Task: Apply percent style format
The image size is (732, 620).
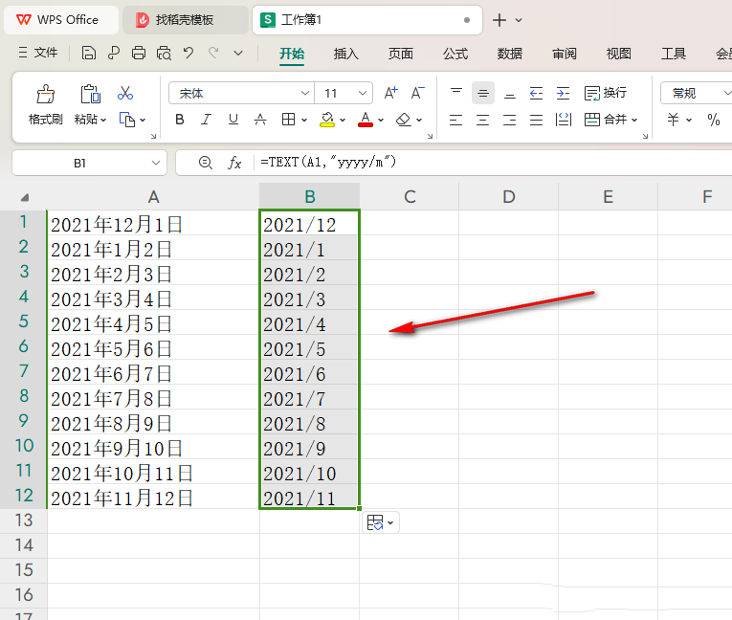Action: pos(713,120)
